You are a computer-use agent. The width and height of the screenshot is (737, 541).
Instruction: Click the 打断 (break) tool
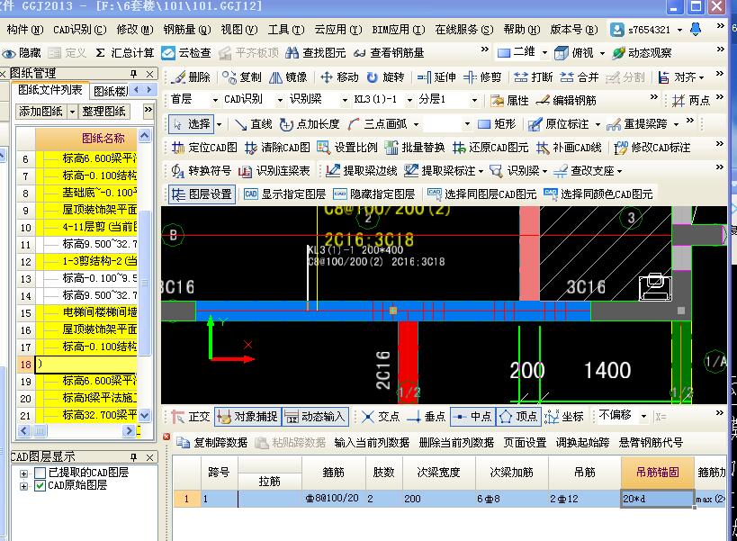click(533, 77)
